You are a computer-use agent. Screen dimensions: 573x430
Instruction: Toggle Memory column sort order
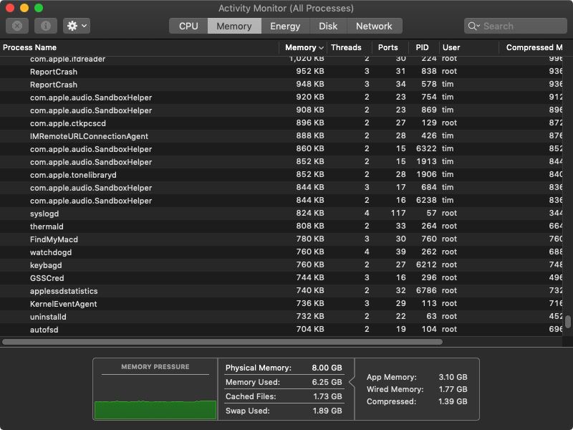coord(301,47)
